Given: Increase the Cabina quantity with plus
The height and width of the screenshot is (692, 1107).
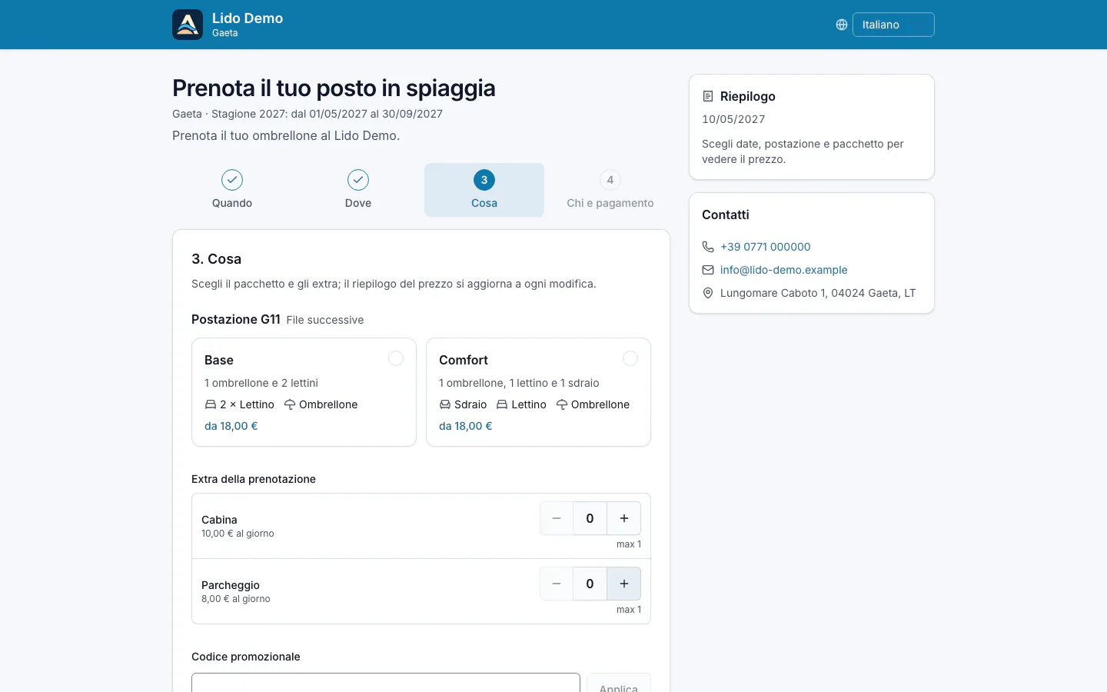Looking at the screenshot, I should tap(624, 518).
